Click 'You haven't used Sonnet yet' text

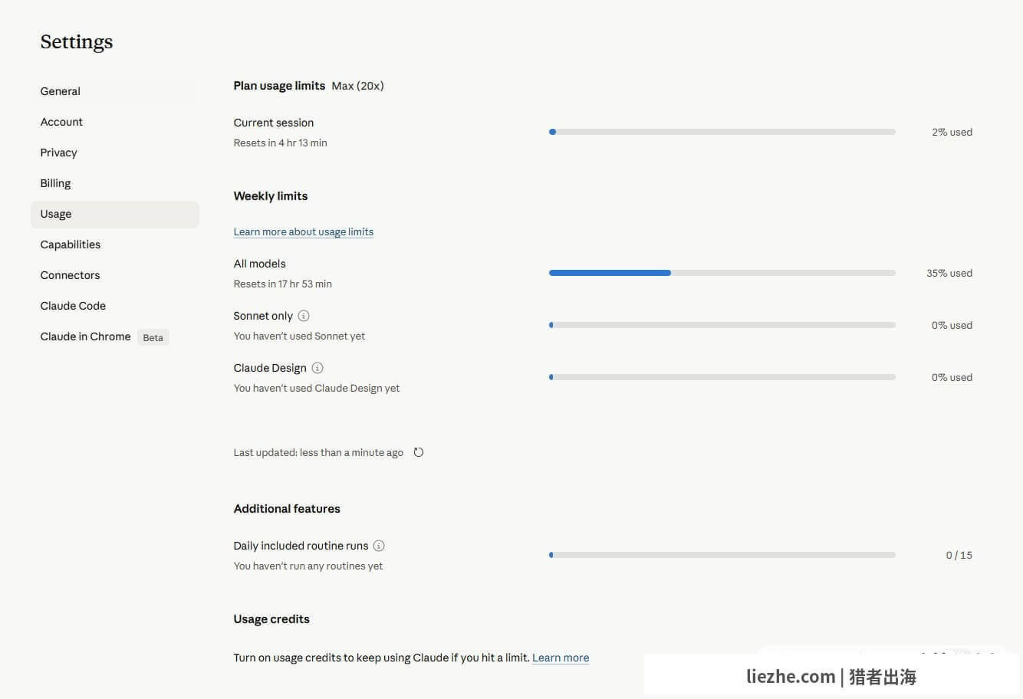point(299,336)
